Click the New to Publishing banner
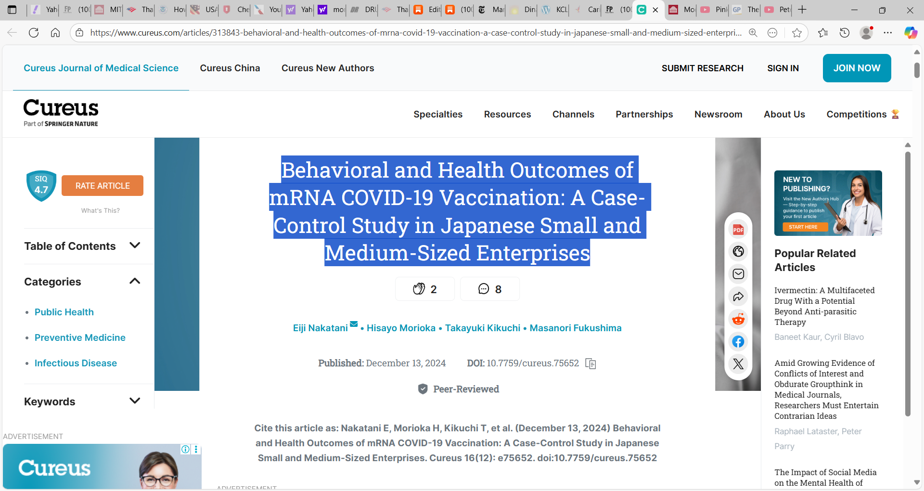 click(828, 203)
